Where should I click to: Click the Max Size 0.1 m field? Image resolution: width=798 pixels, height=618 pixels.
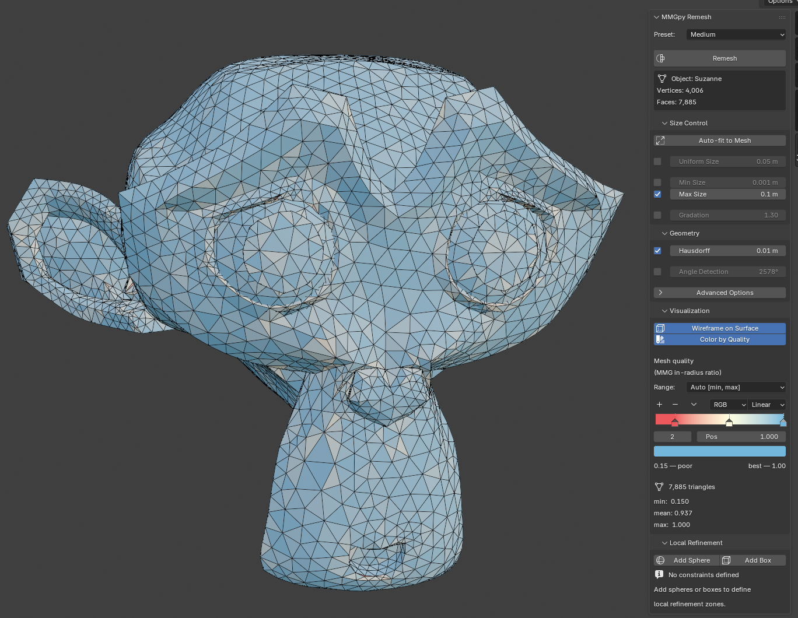tap(728, 194)
